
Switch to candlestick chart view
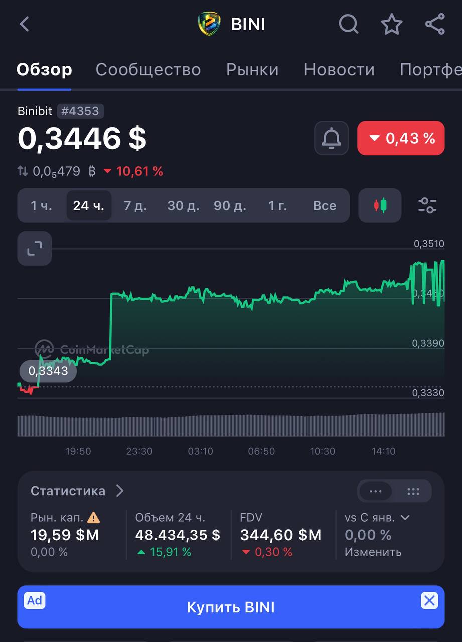(380, 205)
